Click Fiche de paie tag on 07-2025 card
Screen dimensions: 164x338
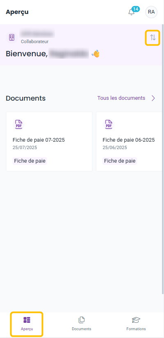(30, 161)
